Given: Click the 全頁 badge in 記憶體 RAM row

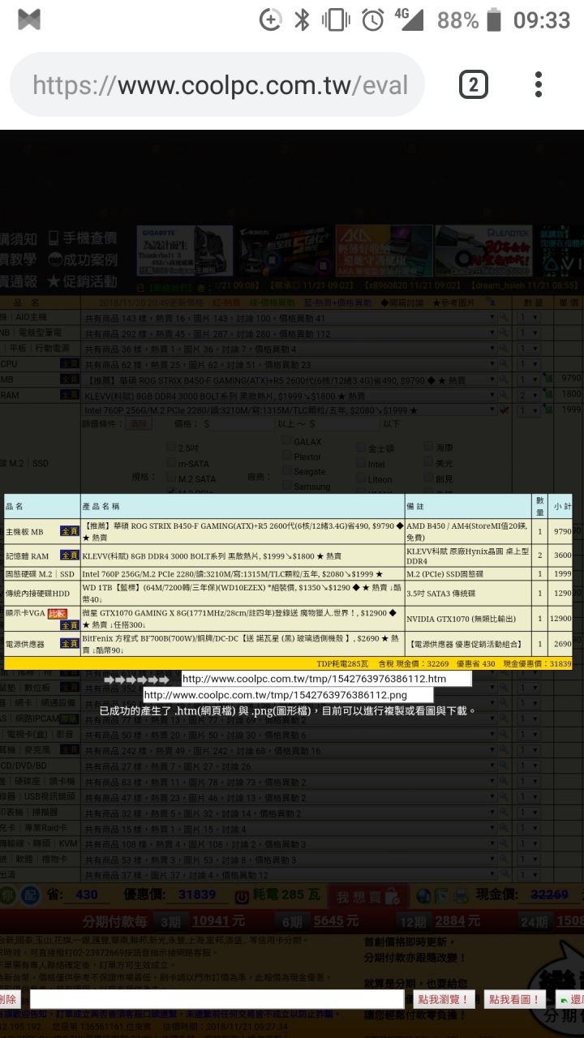Looking at the screenshot, I should pyautogui.click(x=69, y=555).
